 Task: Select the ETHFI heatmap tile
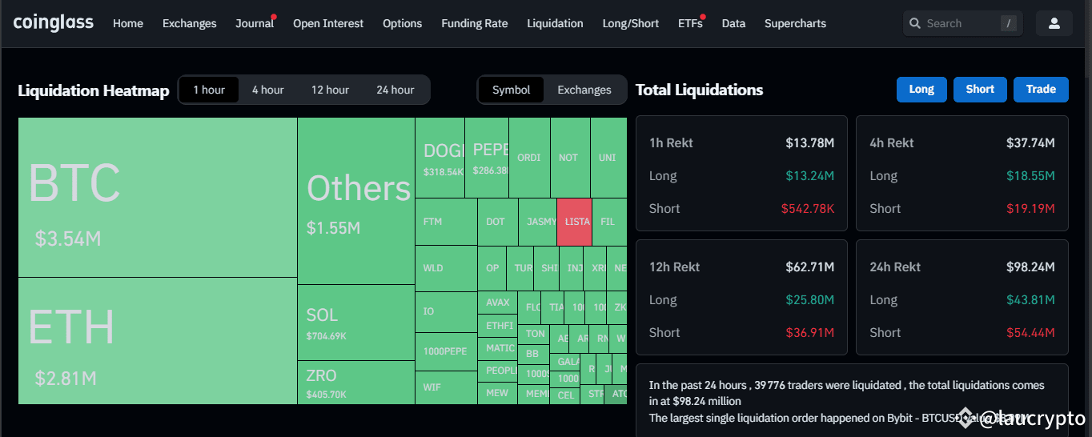(x=498, y=326)
